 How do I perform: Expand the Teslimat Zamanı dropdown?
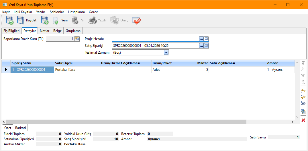pos(166,53)
